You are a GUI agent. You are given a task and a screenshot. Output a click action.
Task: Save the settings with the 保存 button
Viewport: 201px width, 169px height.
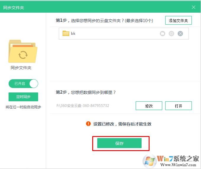(119, 143)
